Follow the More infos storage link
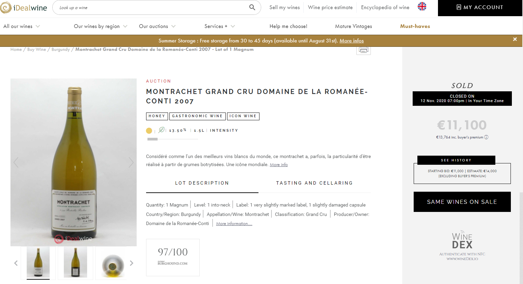 pos(351,41)
